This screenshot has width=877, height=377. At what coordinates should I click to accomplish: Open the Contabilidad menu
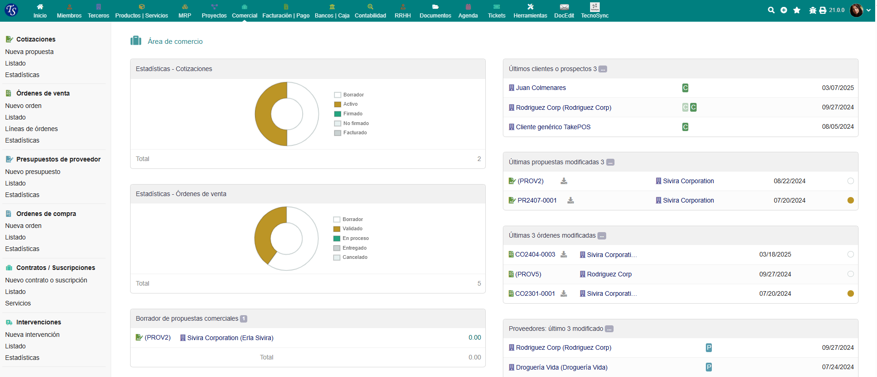[x=370, y=11]
